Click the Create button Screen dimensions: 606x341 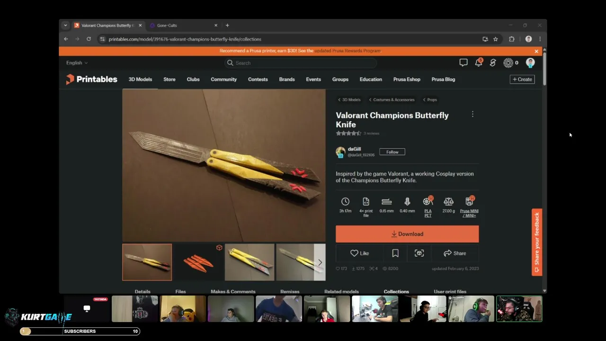(522, 80)
